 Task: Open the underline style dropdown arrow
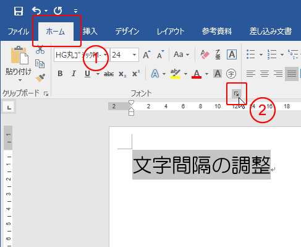tap(98, 74)
